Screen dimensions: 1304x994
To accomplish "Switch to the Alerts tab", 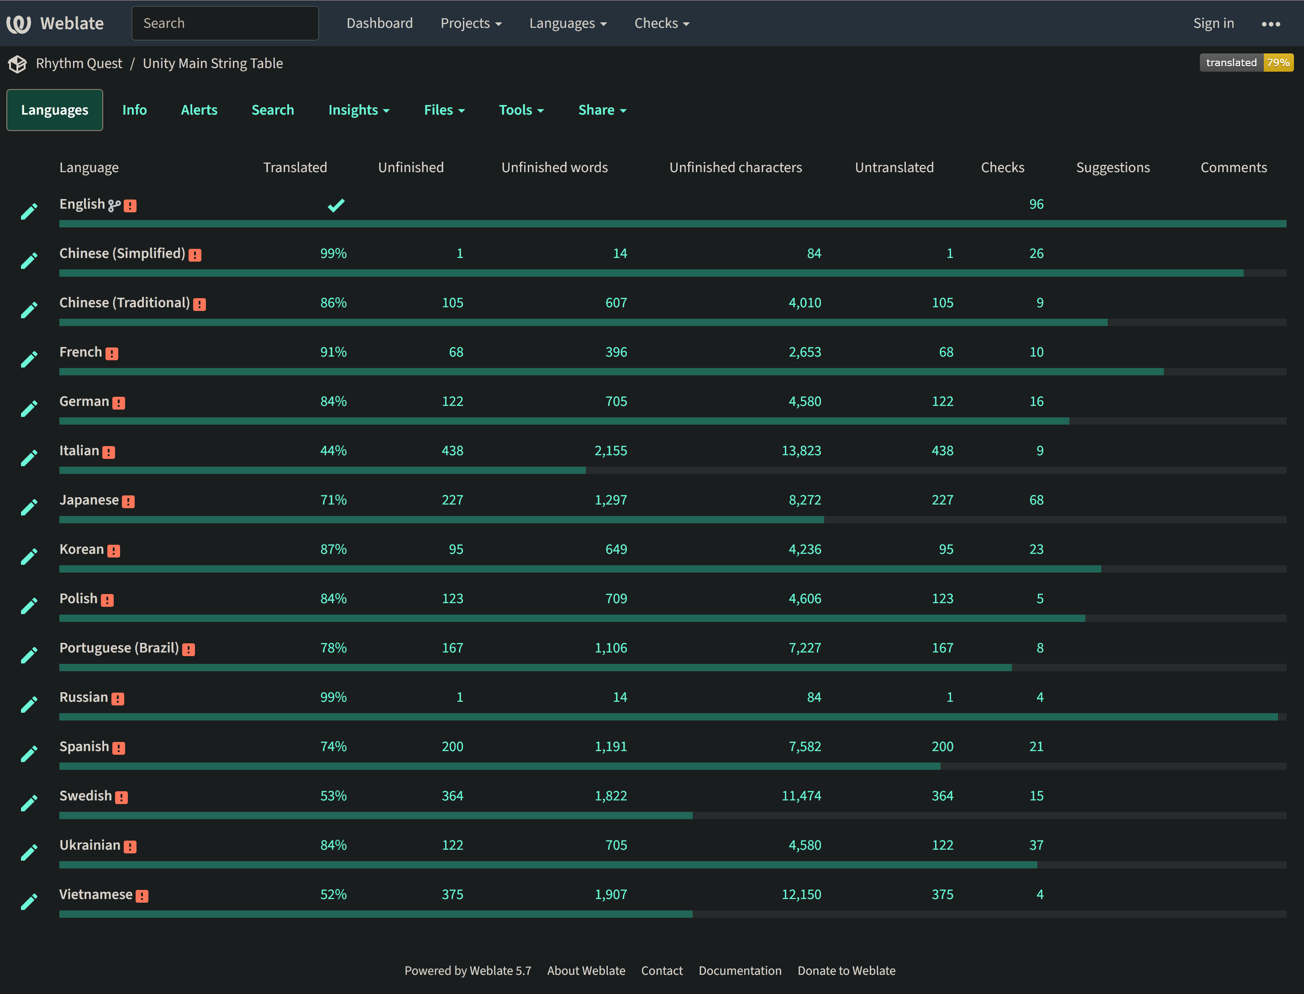I will [199, 110].
